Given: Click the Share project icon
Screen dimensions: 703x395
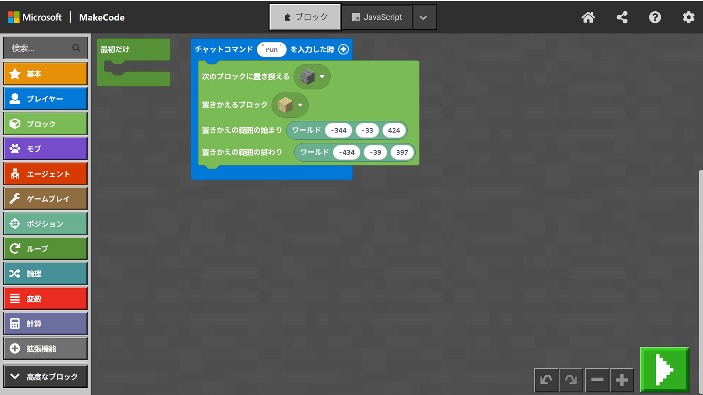Looking at the screenshot, I should [622, 17].
